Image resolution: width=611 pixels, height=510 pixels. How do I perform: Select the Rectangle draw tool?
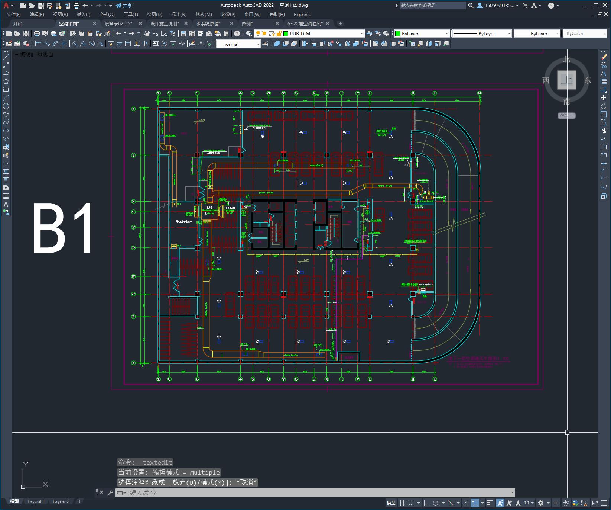coord(6,90)
